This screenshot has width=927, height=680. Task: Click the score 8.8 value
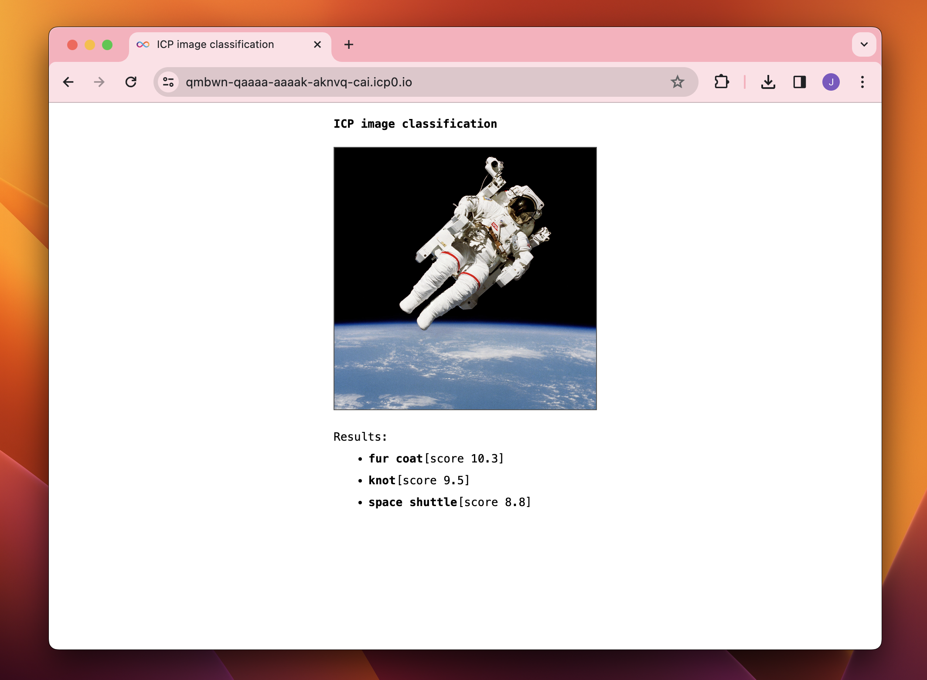tap(495, 502)
